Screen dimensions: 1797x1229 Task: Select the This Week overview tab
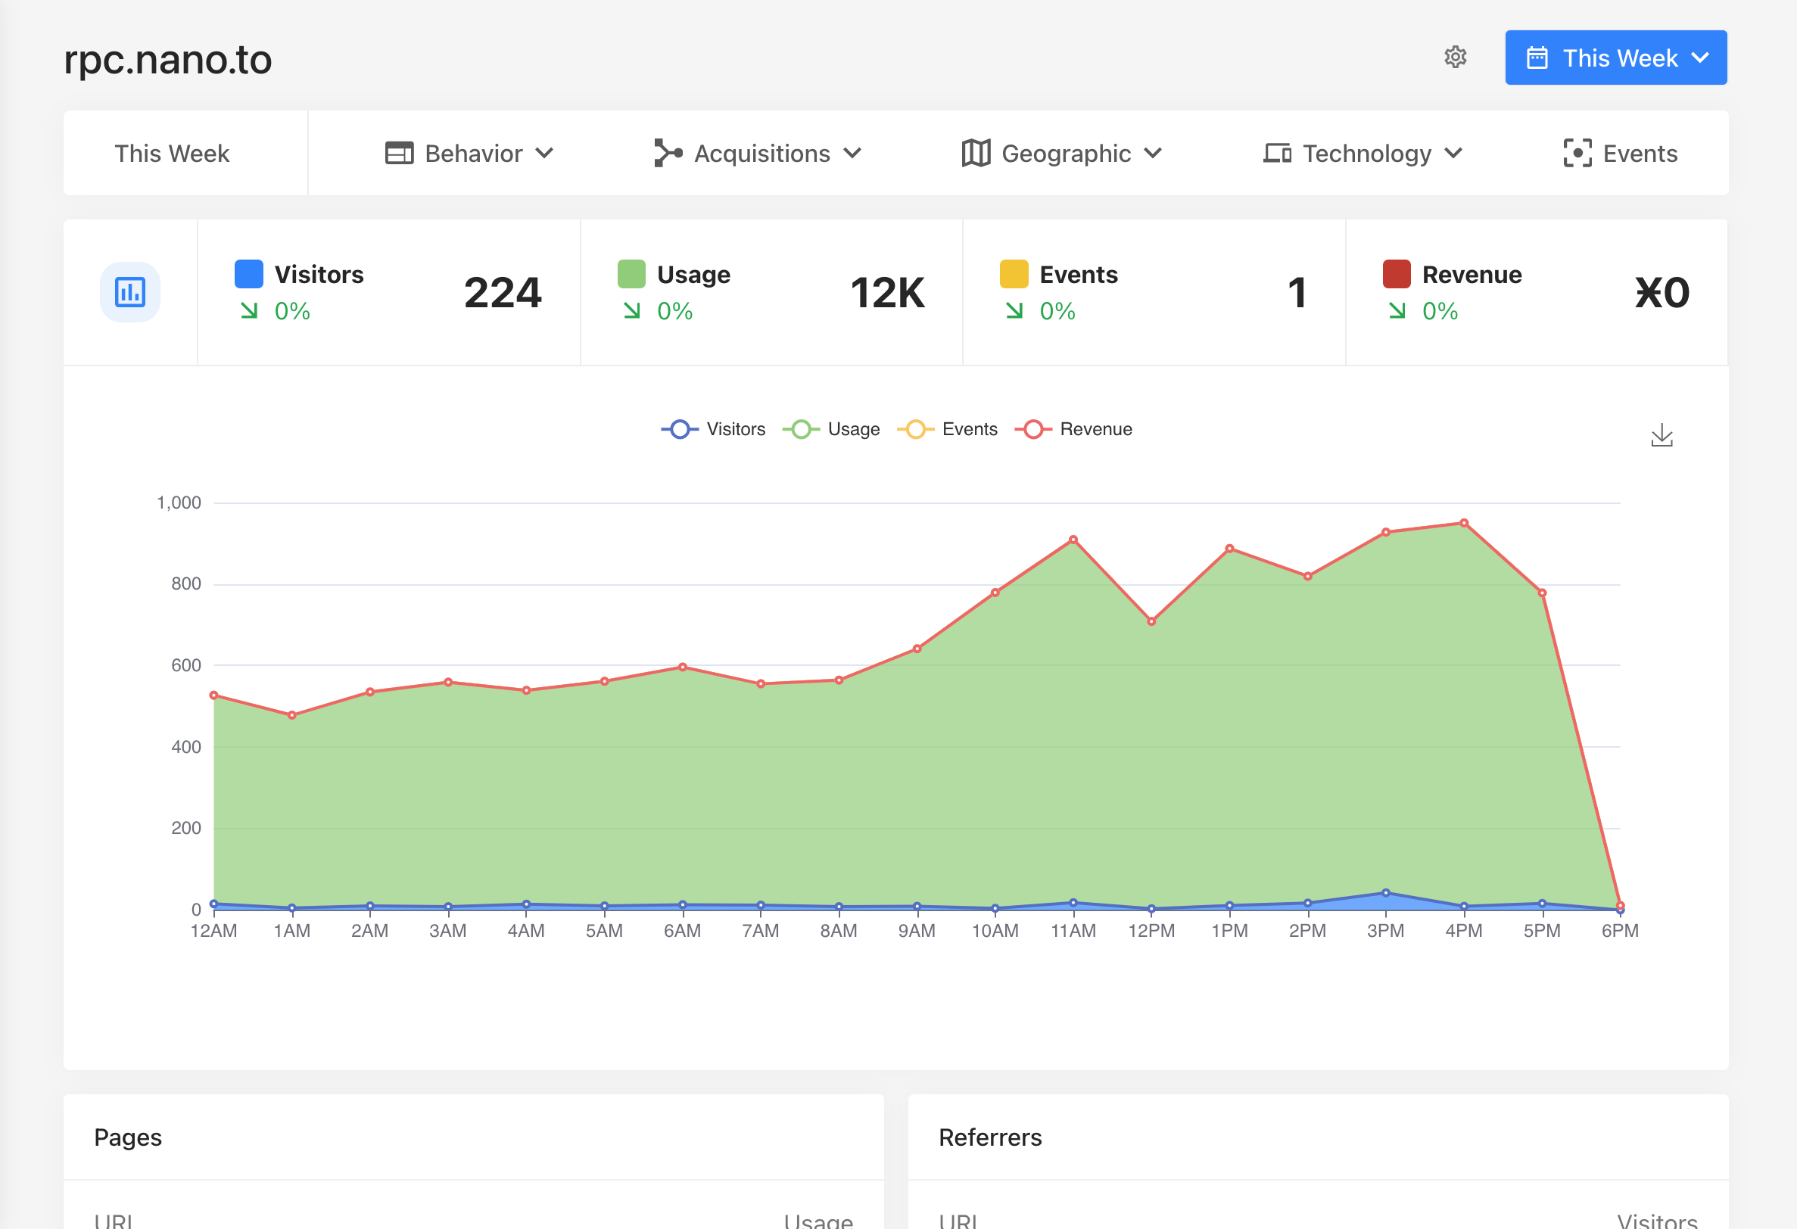[172, 153]
